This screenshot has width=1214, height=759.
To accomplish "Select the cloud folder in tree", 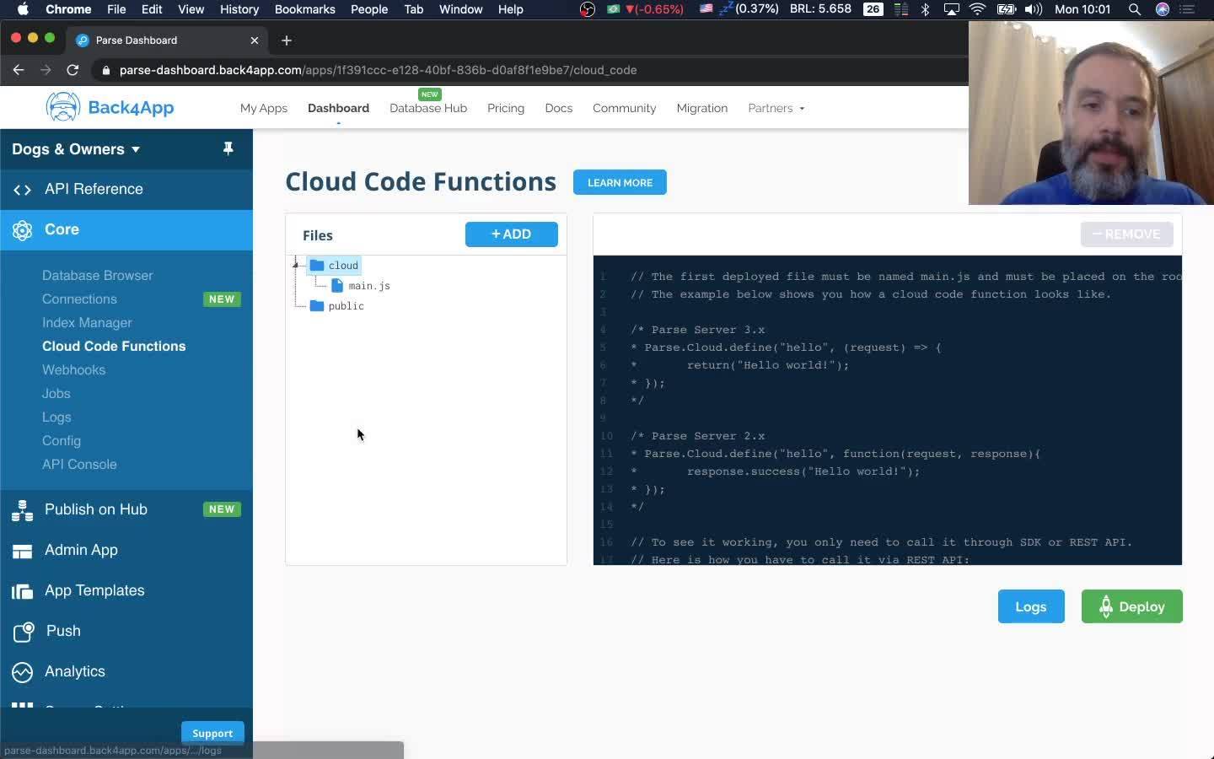I will click(x=343, y=266).
